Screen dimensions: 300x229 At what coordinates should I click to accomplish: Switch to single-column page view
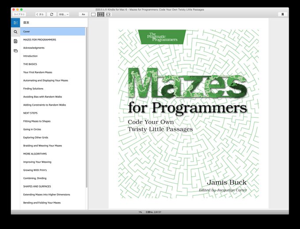click(93, 15)
